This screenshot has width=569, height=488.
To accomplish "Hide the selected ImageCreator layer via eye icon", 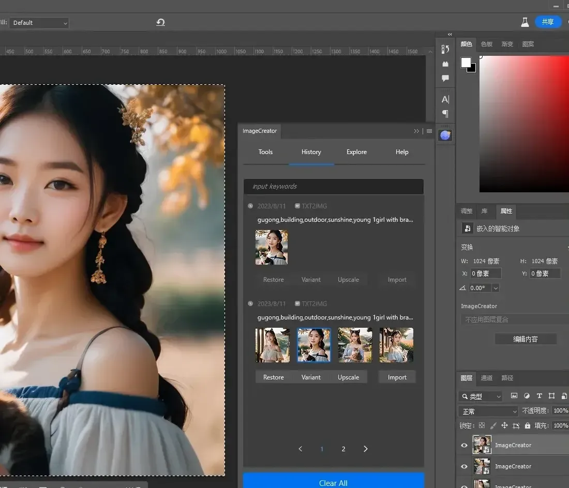I will (x=464, y=445).
